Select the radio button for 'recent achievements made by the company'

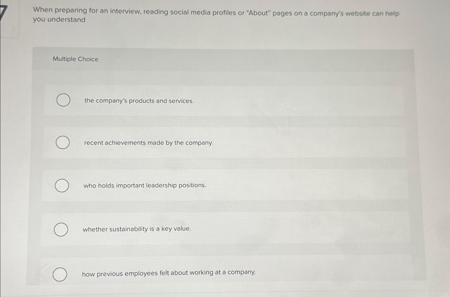click(63, 142)
